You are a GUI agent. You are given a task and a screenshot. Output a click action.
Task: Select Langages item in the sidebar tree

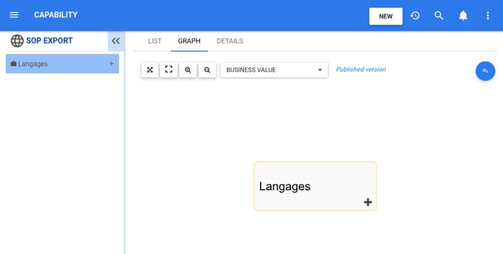tap(62, 64)
